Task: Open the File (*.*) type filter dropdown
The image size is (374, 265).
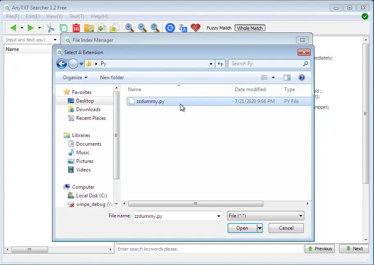Action: pyautogui.click(x=265, y=216)
